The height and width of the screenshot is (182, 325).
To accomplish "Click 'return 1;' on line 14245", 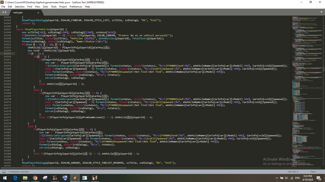I will [28, 23].
